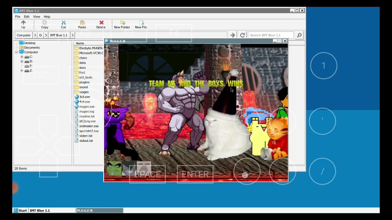Tap the on-screen SPACE key overlay
Screen dimensions: 392x220
pyautogui.click(x=147, y=174)
